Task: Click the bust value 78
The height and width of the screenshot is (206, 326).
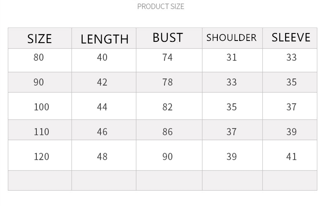Action: 167,82
